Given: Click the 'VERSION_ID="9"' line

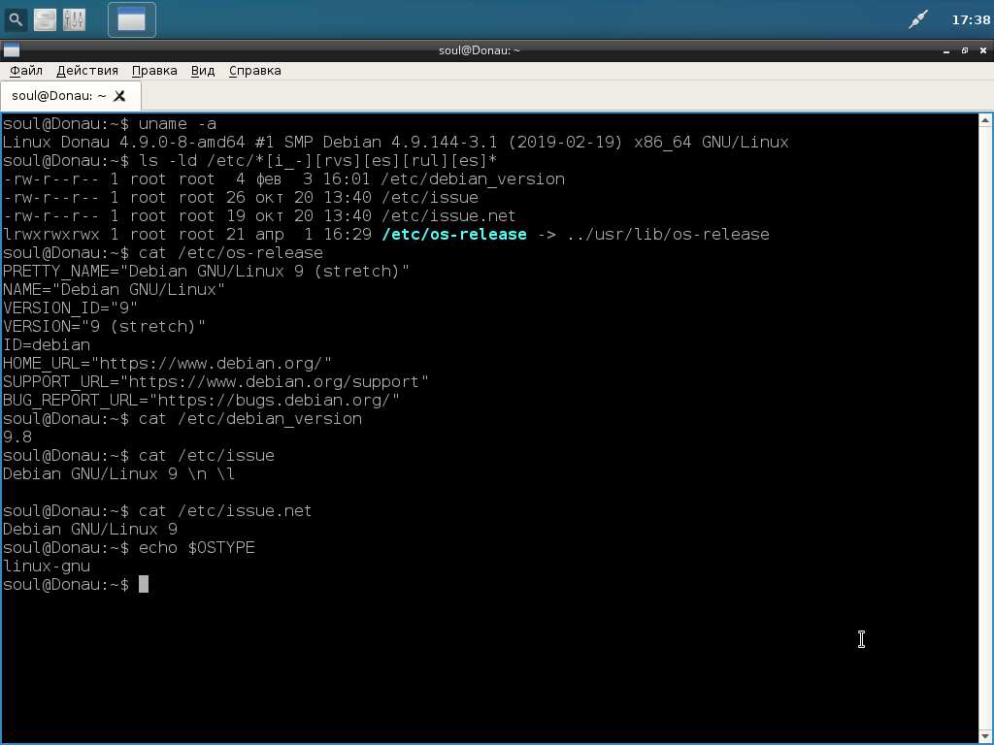Looking at the screenshot, I should [70, 308].
